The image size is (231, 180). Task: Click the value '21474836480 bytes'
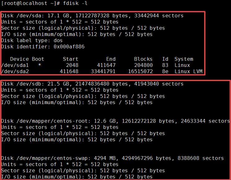point(101,84)
